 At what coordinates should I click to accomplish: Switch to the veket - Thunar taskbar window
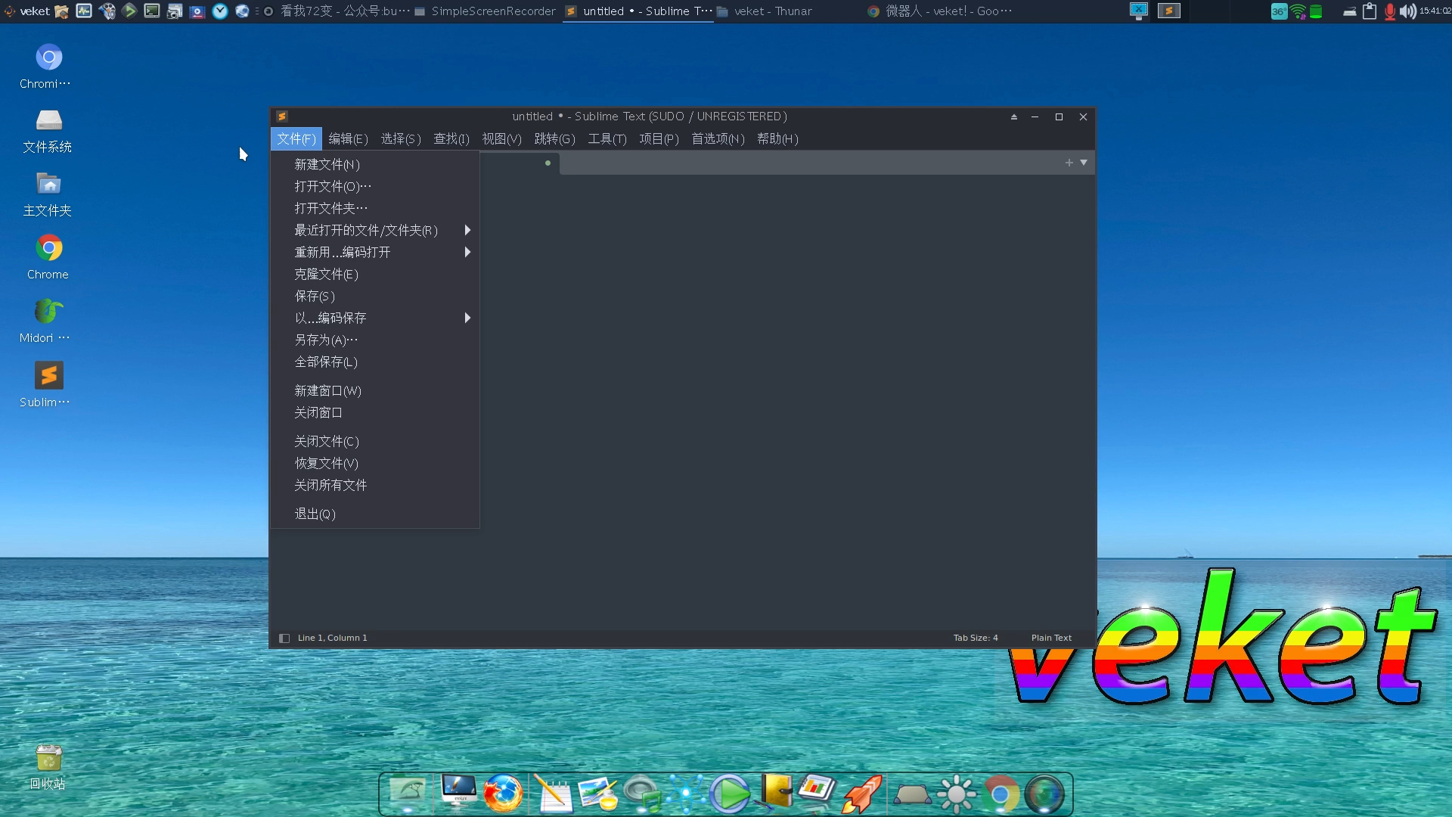773,11
